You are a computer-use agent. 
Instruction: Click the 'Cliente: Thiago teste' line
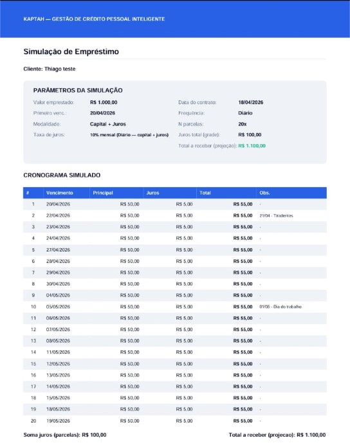[x=50, y=69]
